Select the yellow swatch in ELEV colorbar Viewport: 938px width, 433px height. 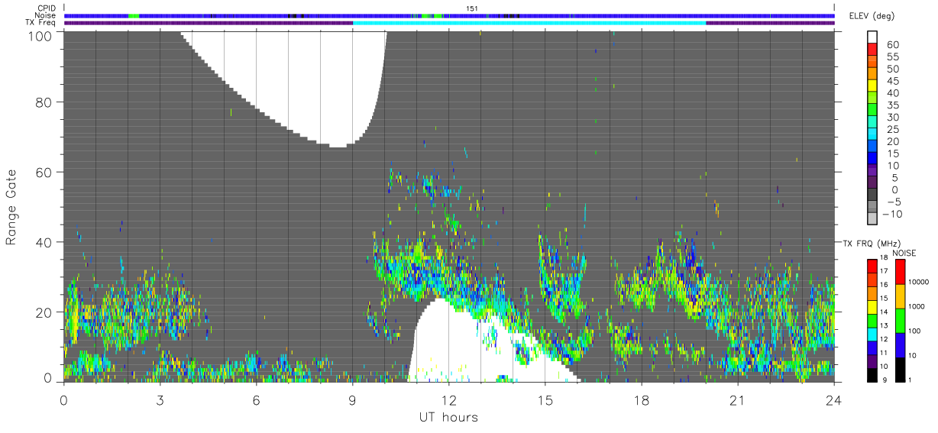pos(873,86)
